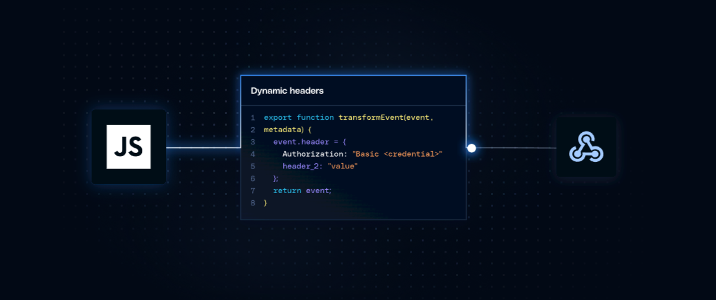
Task: Click the JavaScript JS logo icon
Action: [128, 146]
